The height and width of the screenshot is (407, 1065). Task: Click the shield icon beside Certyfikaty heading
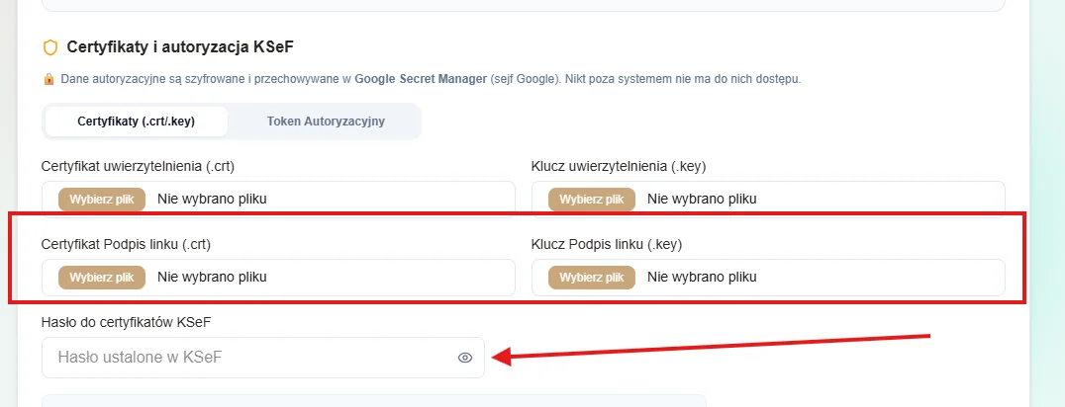click(x=50, y=47)
